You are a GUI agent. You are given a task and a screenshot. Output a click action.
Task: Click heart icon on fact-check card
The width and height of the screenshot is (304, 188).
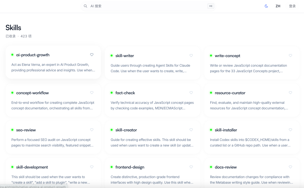click(x=191, y=93)
